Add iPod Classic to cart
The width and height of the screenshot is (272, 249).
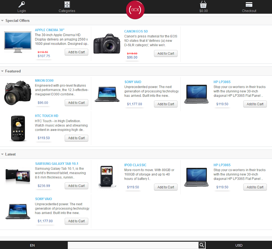click(x=166, y=187)
